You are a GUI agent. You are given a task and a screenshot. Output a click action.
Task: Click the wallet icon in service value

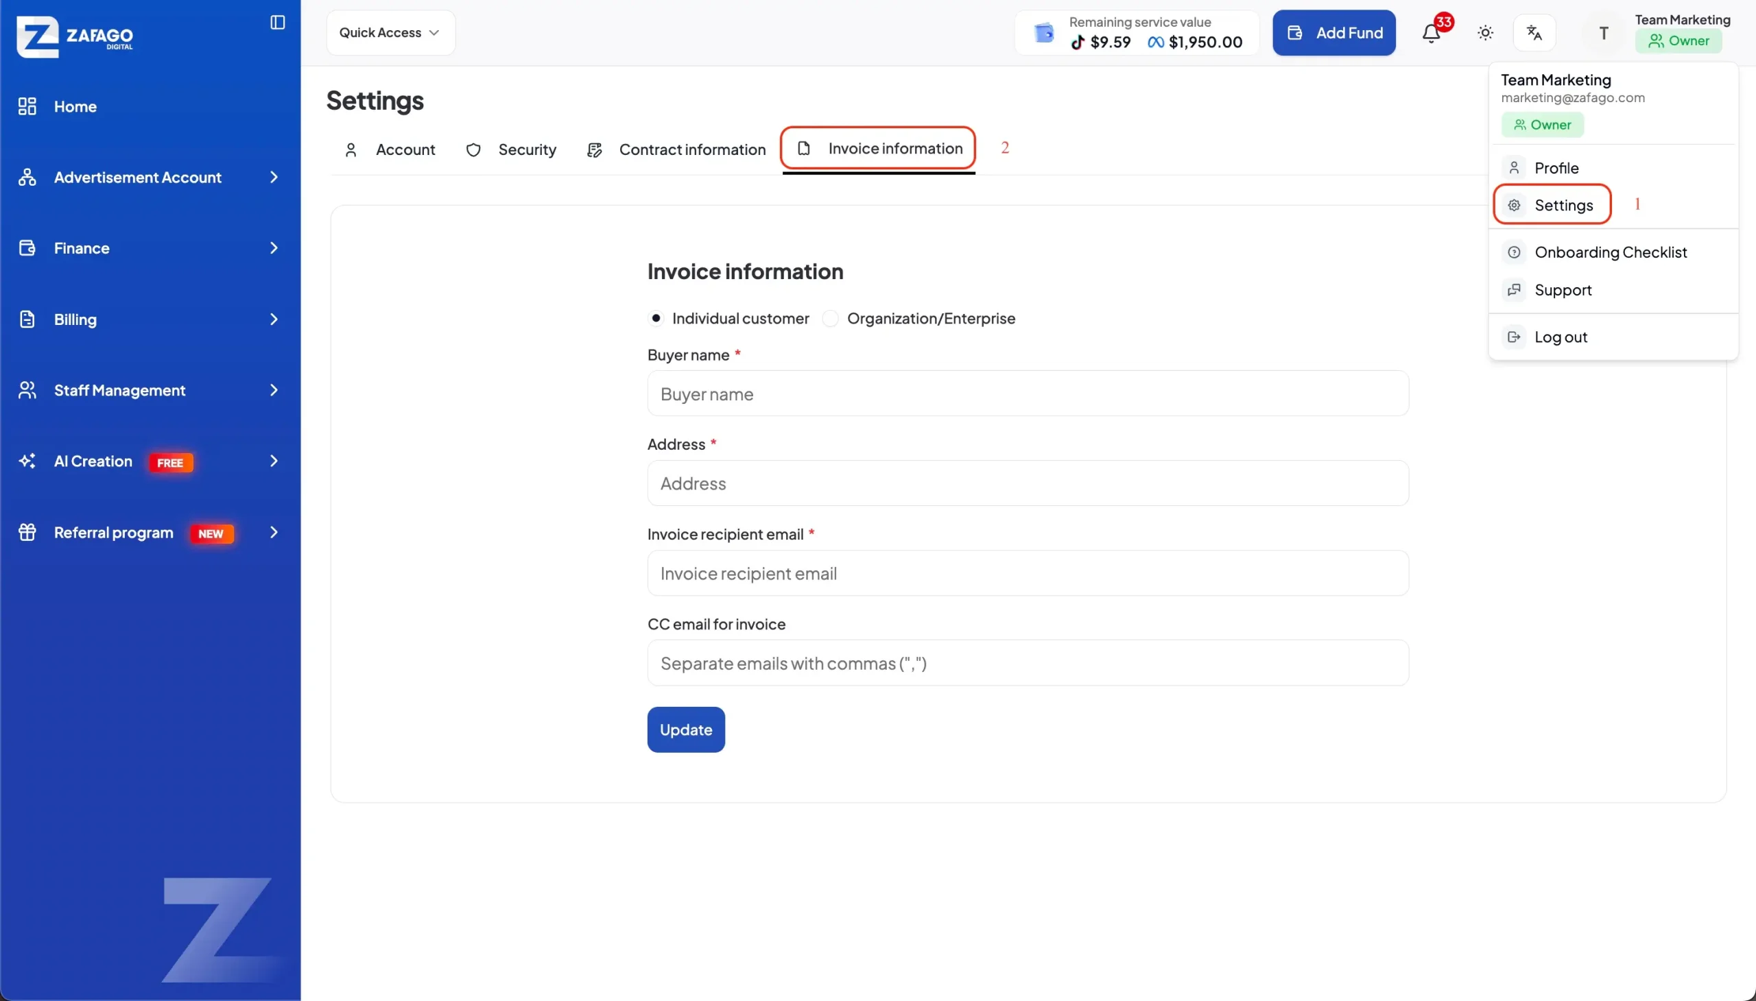pyautogui.click(x=1044, y=32)
